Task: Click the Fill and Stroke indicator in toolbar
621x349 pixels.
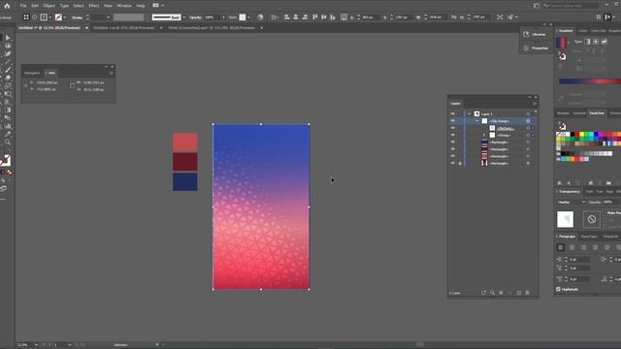Action: click(x=6, y=160)
